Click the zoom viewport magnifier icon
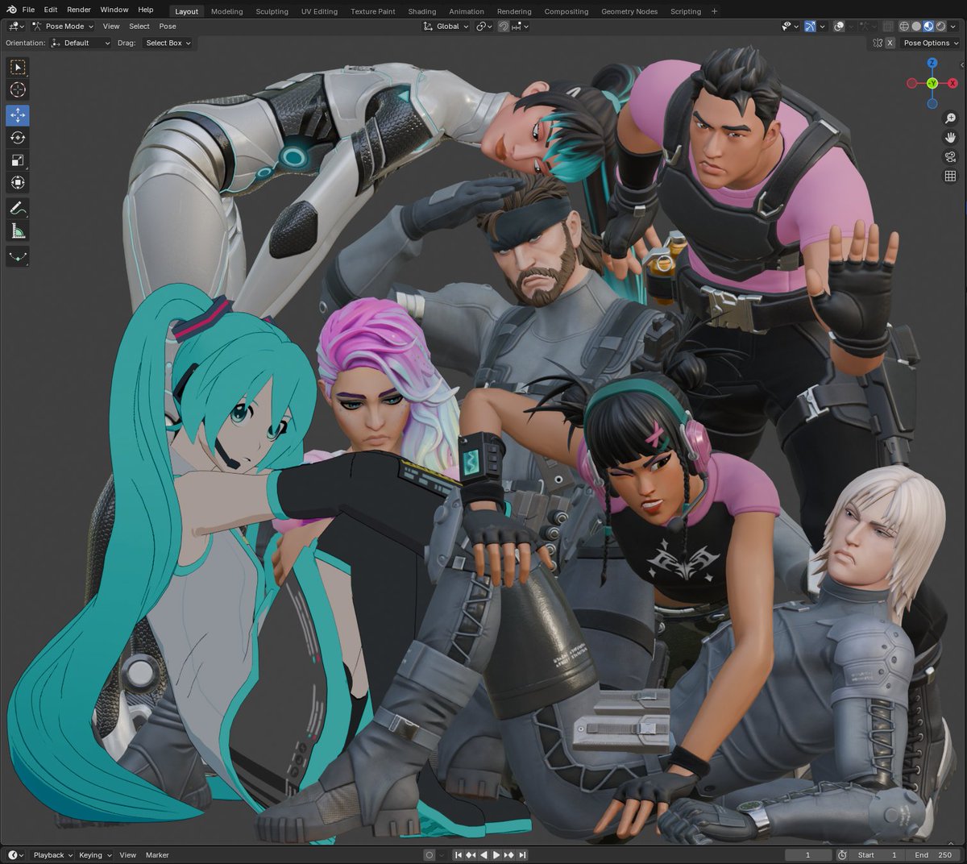This screenshot has width=967, height=864. (950, 118)
